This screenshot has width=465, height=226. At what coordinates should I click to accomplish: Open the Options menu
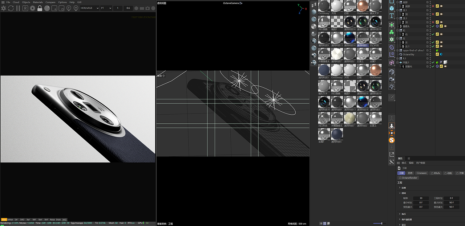coord(62,2)
